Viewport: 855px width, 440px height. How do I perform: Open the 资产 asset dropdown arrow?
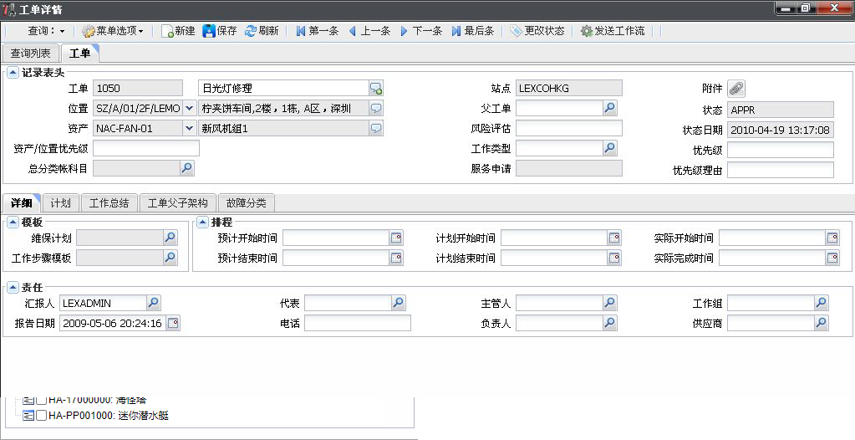189,128
